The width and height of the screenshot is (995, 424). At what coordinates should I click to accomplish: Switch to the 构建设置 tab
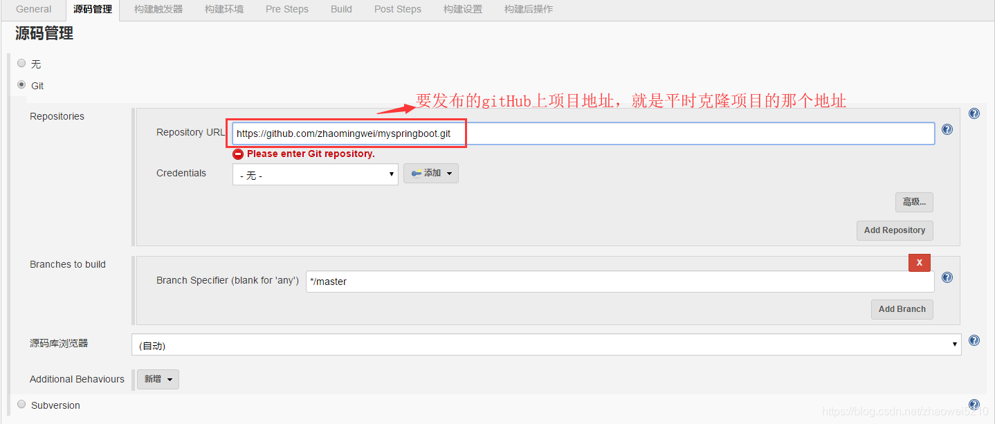(463, 9)
